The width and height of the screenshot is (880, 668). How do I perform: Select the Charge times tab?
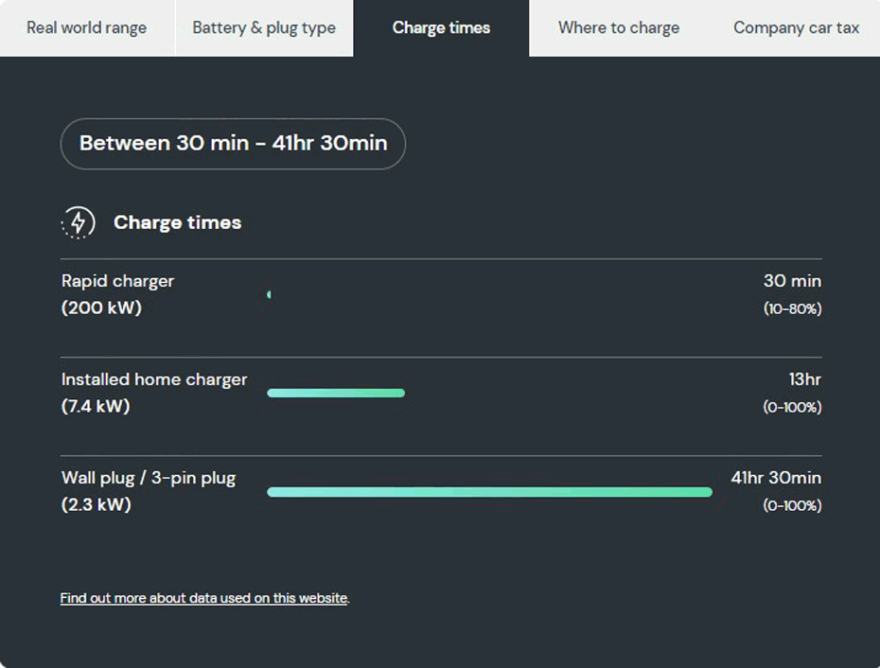coord(441,27)
